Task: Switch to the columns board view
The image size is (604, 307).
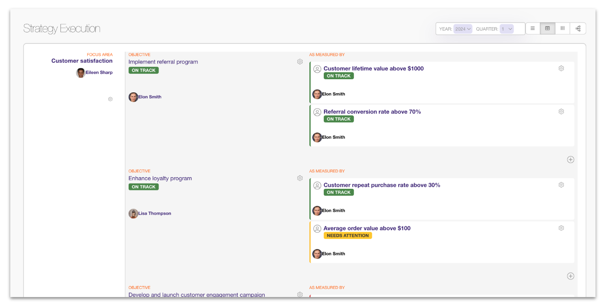Action: pyautogui.click(x=563, y=29)
